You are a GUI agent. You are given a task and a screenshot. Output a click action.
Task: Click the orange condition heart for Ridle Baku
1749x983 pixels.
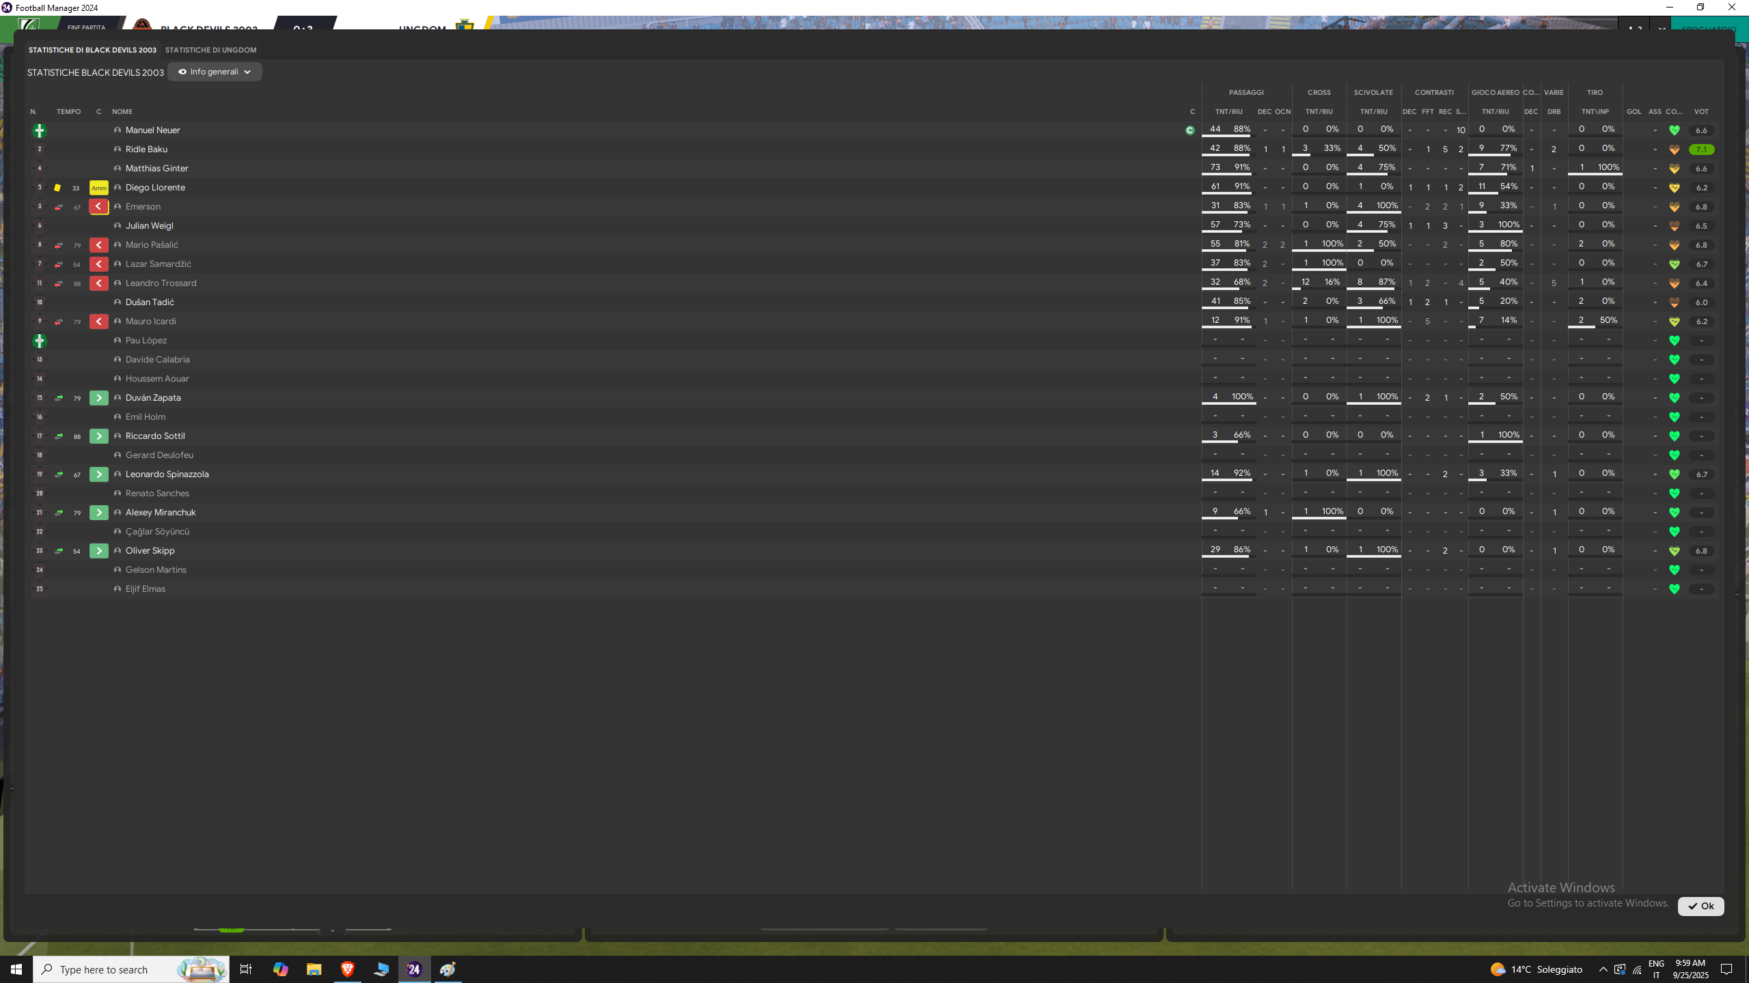click(1674, 149)
